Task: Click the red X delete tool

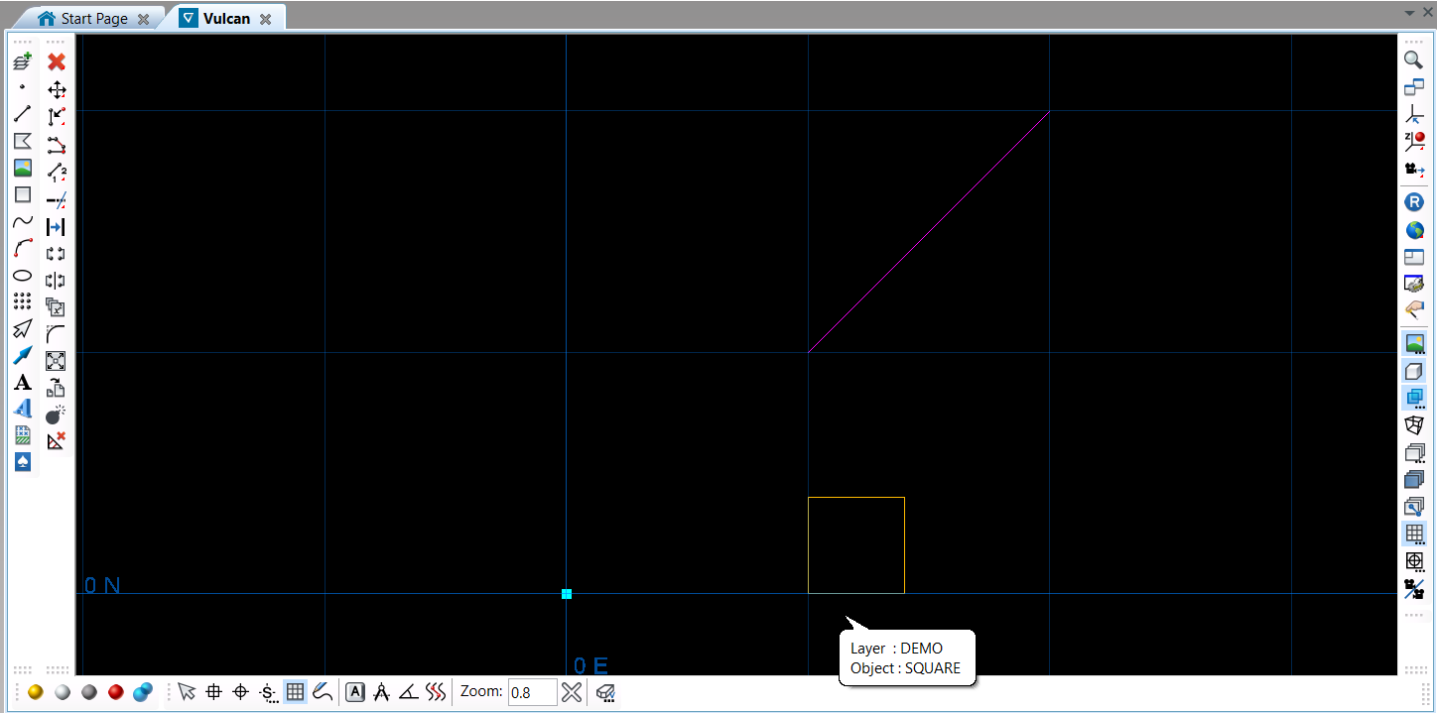Action: tap(57, 61)
